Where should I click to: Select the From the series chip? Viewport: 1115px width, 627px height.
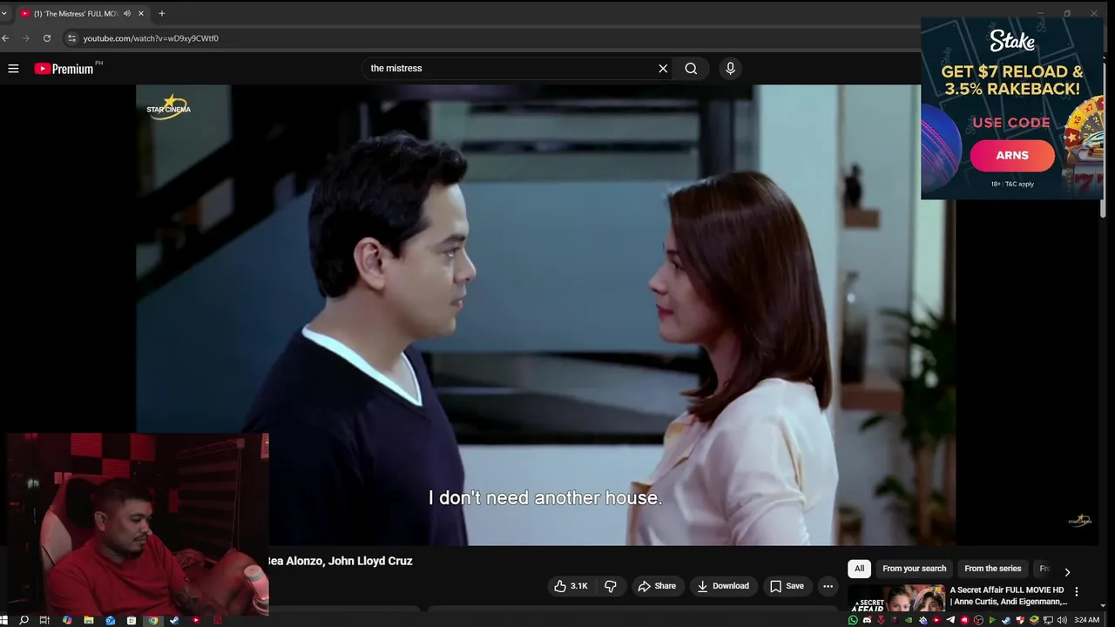(x=992, y=569)
